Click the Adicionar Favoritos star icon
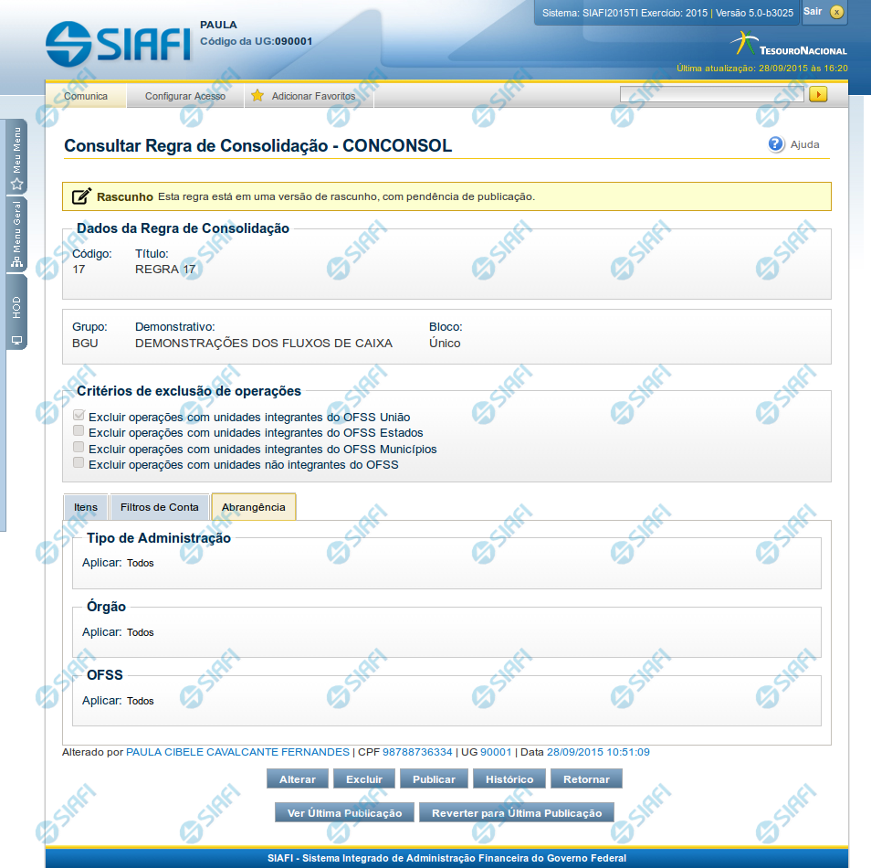Screen dimensions: 871x868 [257, 96]
